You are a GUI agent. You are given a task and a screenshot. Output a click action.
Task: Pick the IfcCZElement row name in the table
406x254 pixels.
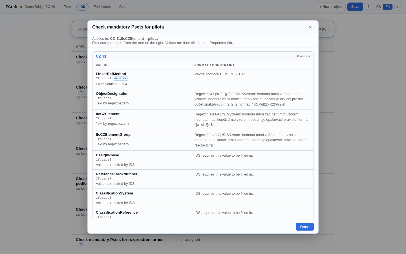point(108,114)
